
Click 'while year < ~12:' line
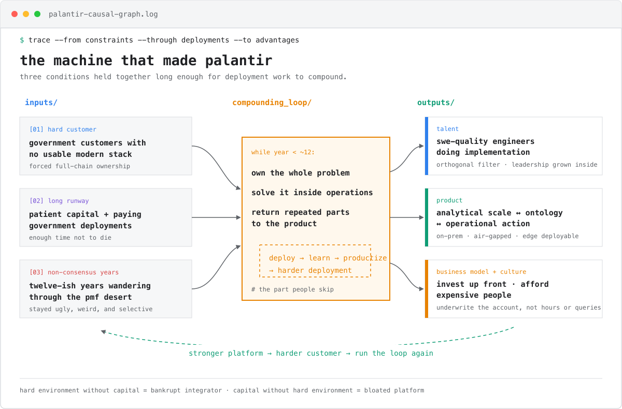(x=283, y=152)
